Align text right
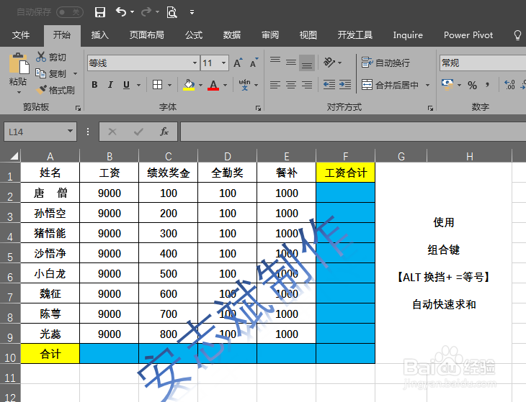Image resolution: width=526 pixels, height=402 pixels. click(307, 85)
